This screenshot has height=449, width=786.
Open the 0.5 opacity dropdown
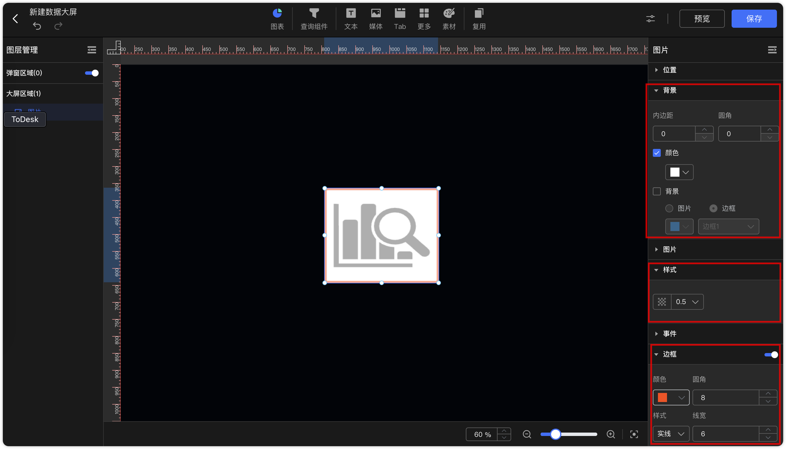687,302
